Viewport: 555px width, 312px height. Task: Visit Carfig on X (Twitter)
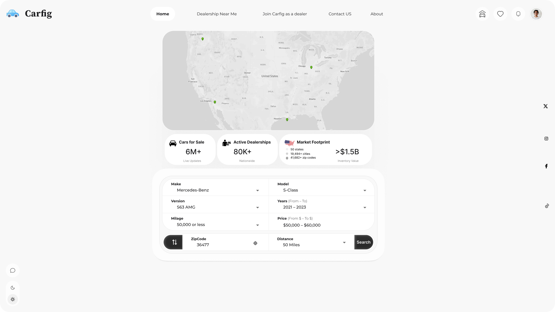click(545, 106)
